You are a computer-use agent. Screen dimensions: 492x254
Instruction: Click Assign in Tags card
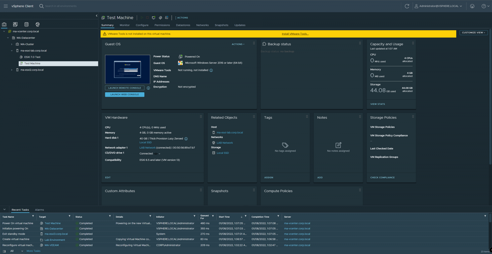(269, 178)
